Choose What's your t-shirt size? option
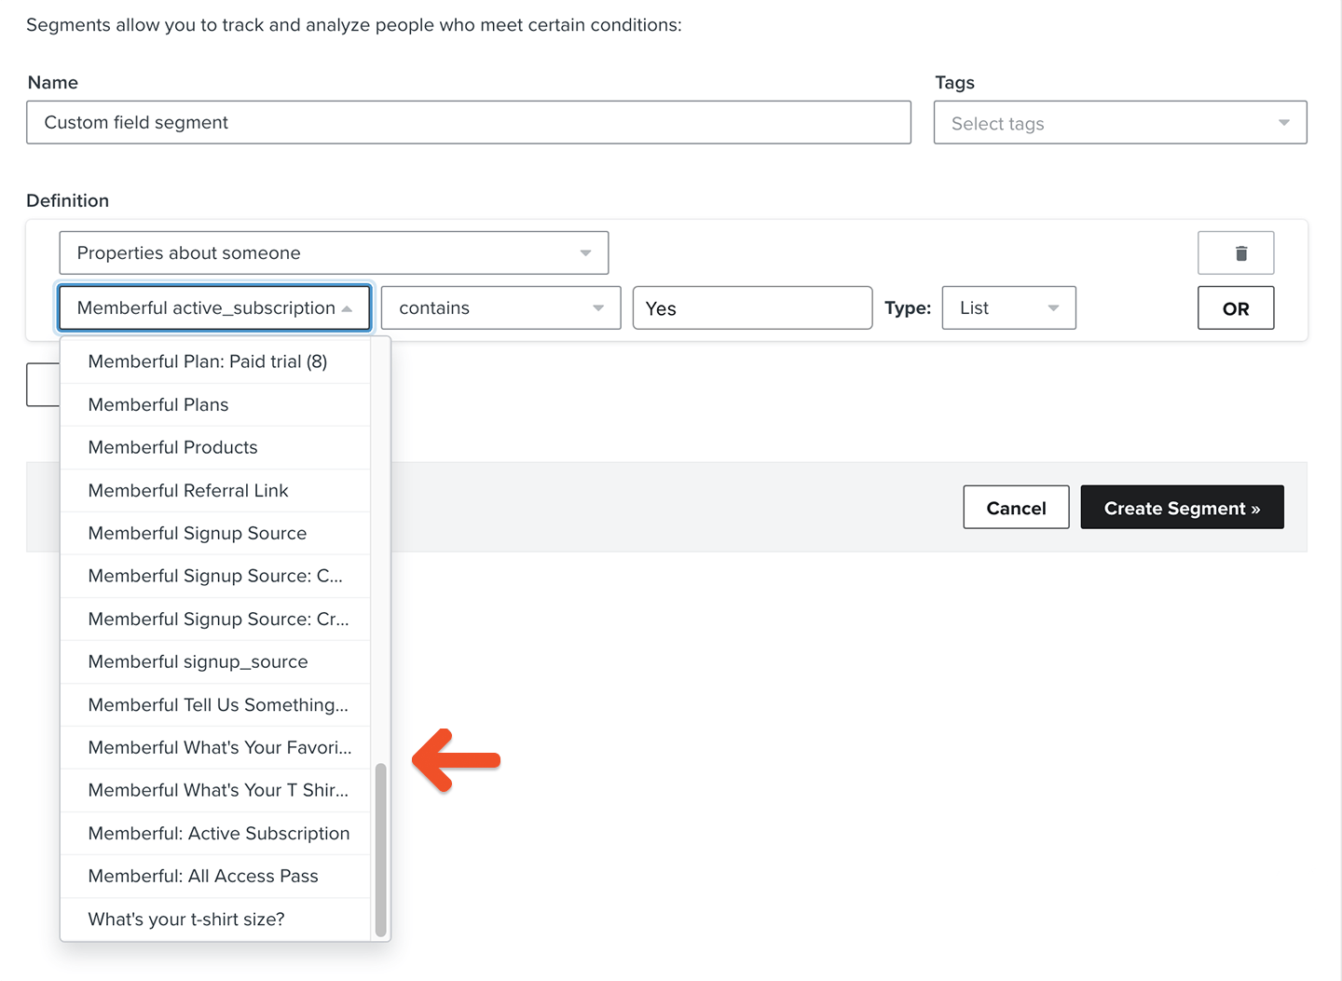 tap(215, 919)
